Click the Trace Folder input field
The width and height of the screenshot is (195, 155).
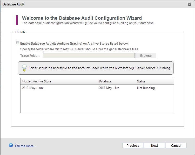tap(89, 55)
